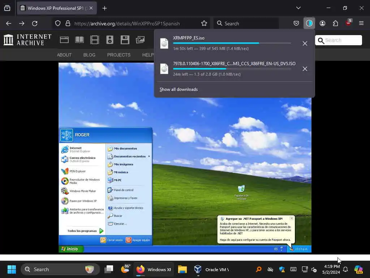Open Windows Start button
Viewport: 370px width, 278px height.
pyautogui.click(x=12, y=269)
